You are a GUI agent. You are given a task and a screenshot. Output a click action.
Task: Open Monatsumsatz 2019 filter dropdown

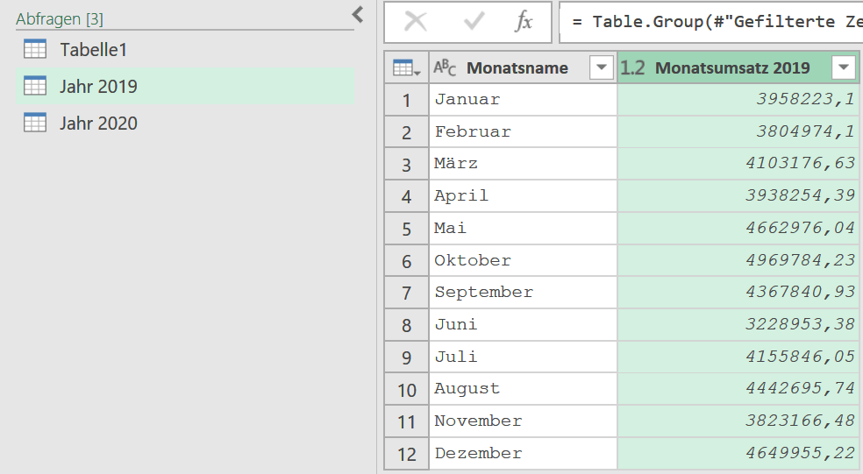click(844, 67)
